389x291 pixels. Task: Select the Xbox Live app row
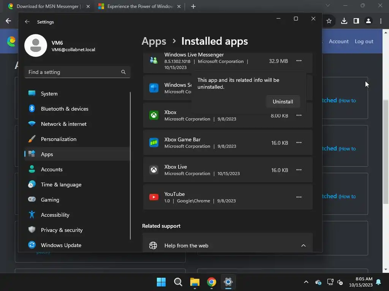228,170
